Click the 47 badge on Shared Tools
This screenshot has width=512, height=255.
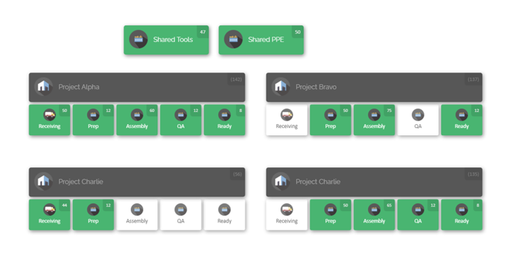[x=203, y=32]
